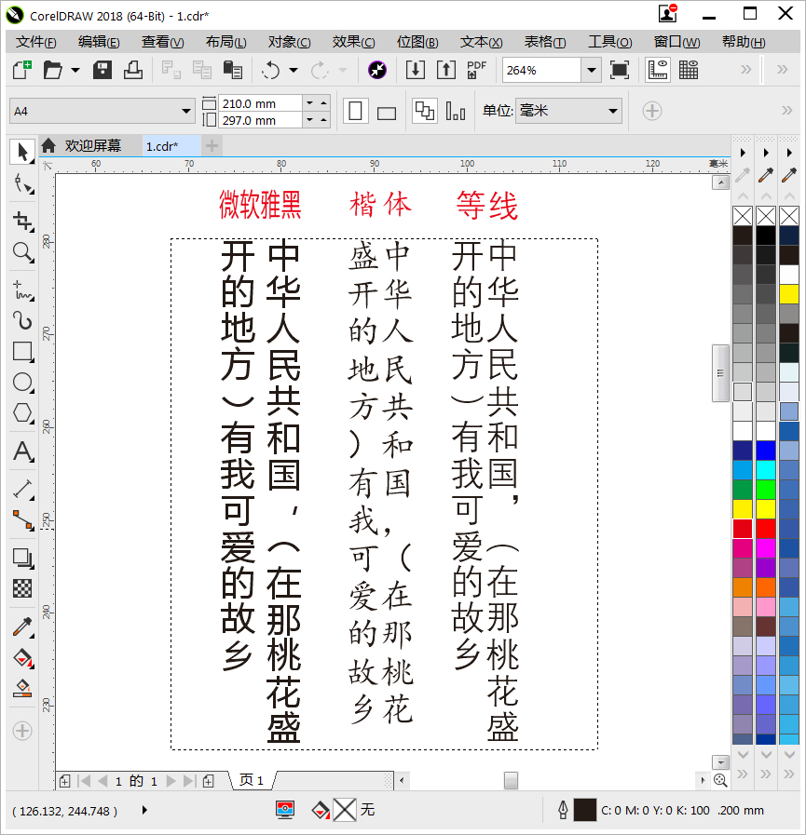Select the Transparency checkerboard tool

pos(22,588)
